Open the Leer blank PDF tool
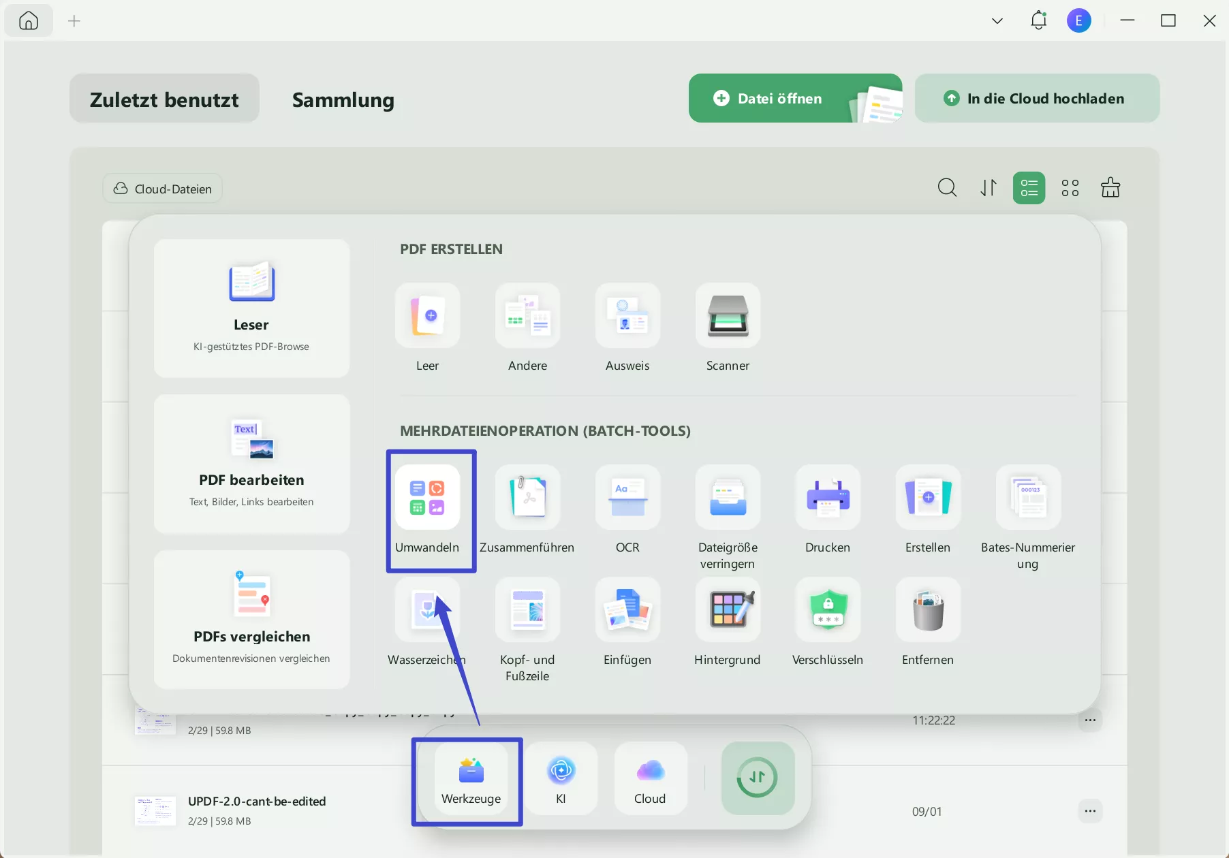 pyautogui.click(x=427, y=316)
